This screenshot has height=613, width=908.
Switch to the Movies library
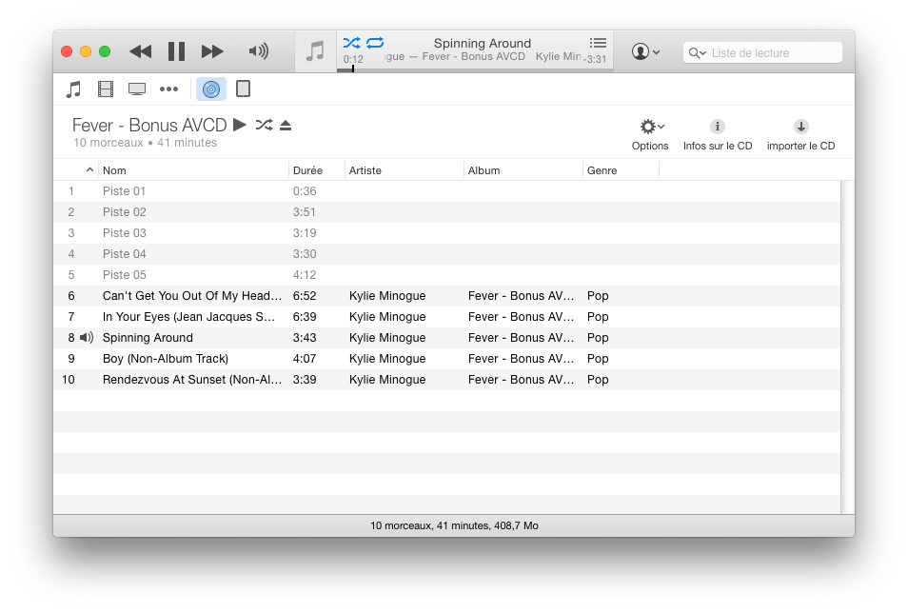106,89
